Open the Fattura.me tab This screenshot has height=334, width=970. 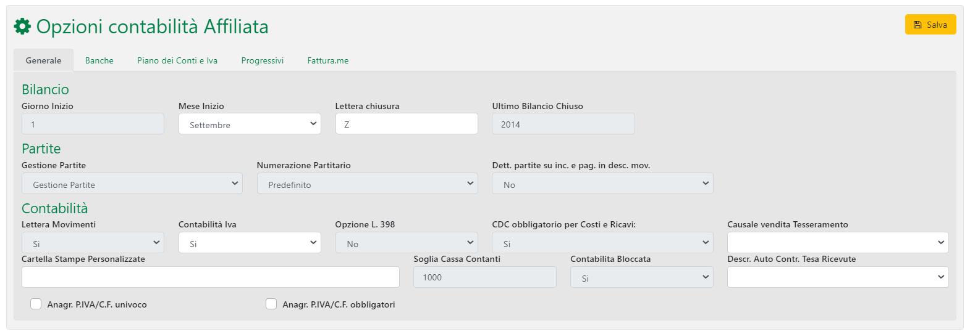coord(328,60)
